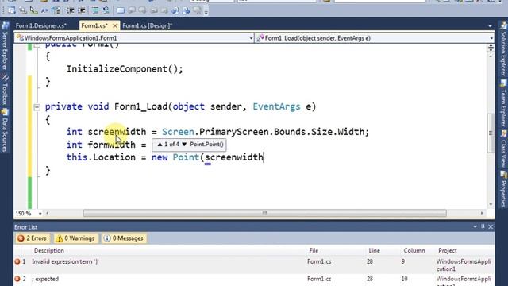Image resolution: width=508 pixels, height=286 pixels.
Task: Click the editor split handle icon
Action: [491, 48]
